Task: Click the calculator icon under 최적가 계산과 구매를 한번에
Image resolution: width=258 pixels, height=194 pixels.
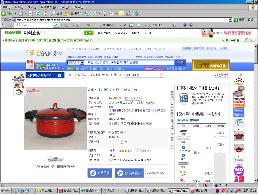Action: [x=184, y=99]
